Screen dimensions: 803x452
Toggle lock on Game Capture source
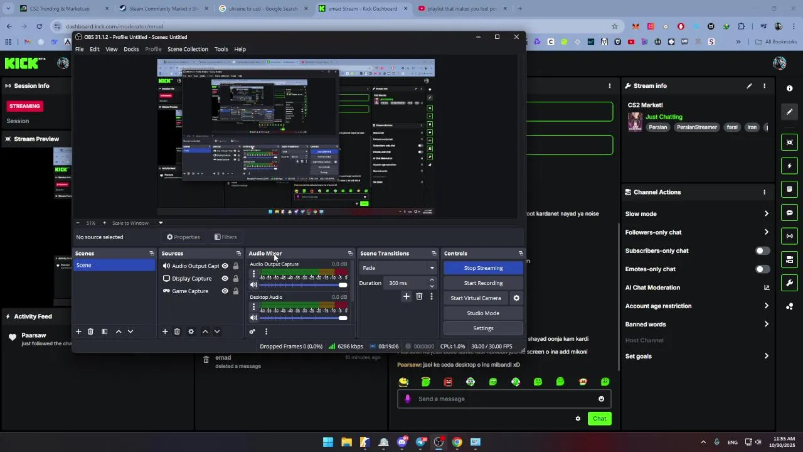pos(236,291)
